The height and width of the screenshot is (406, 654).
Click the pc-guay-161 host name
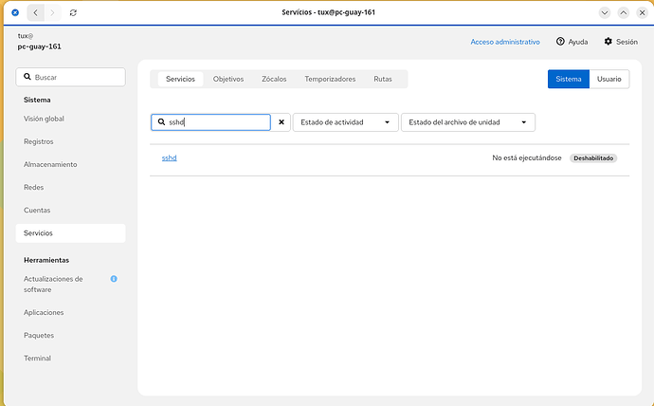coord(39,46)
